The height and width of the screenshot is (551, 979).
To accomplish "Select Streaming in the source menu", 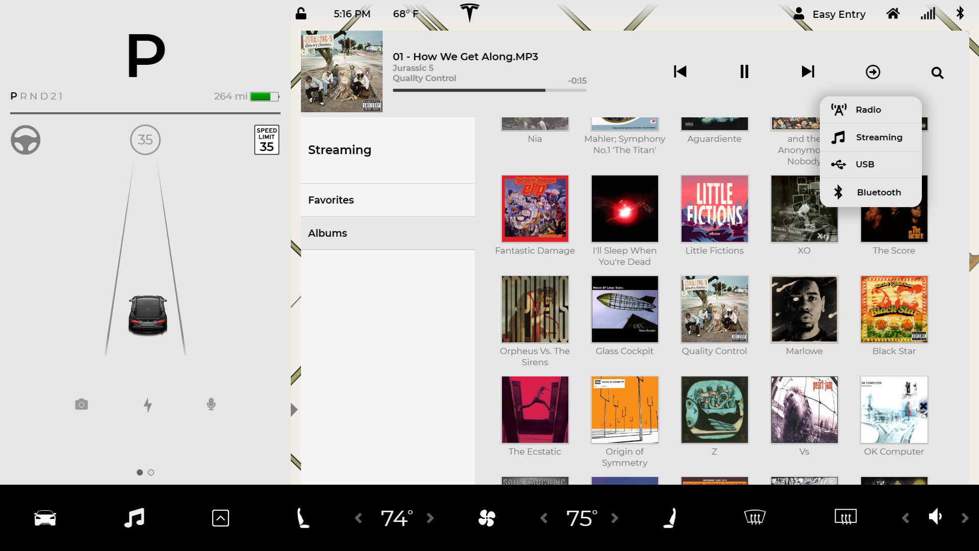I will click(x=870, y=137).
